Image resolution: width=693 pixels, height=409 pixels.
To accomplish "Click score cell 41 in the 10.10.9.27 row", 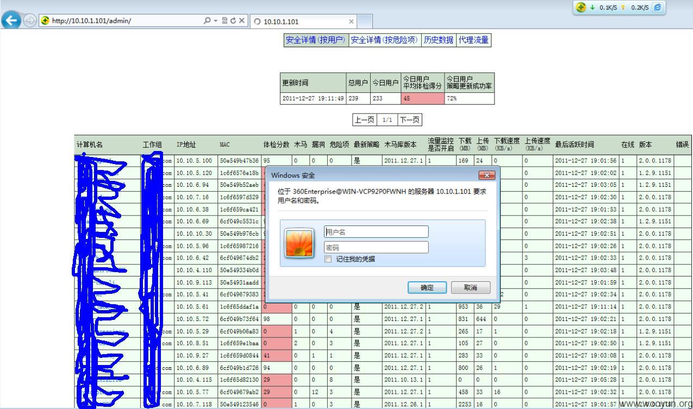I will point(277,355).
